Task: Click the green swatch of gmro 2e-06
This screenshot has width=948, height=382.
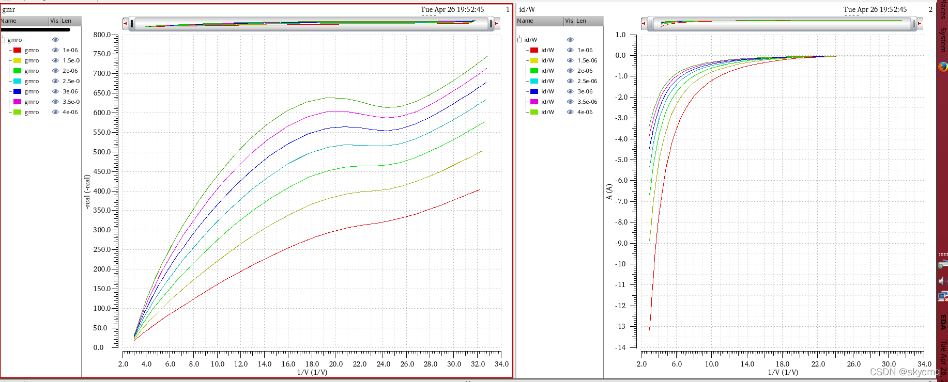Action: pyautogui.click(x=17, y=71)
